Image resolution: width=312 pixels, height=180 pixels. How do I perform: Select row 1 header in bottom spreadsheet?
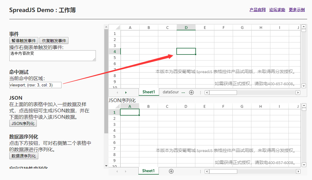115,112
